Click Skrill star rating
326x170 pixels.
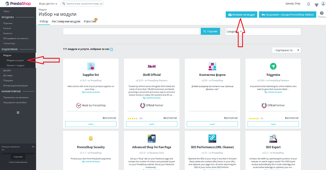(132, 118)
